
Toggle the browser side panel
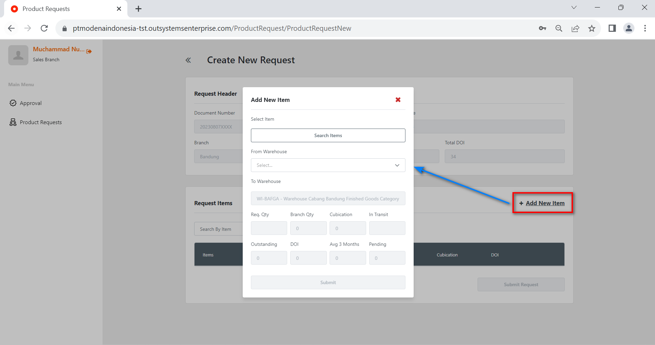[x=612, y=28]
